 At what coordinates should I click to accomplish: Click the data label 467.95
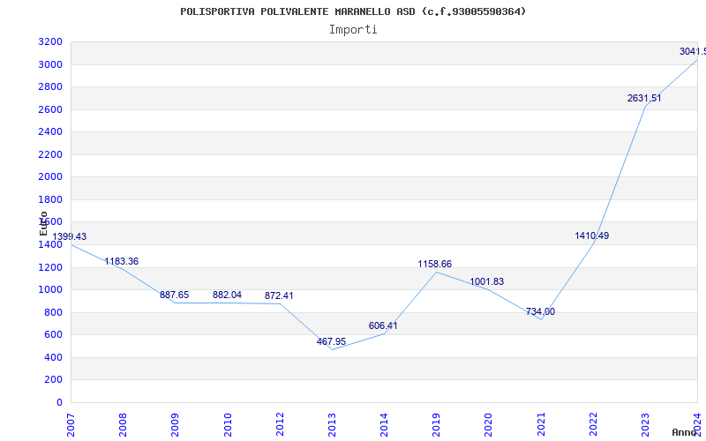coord(332,341)
